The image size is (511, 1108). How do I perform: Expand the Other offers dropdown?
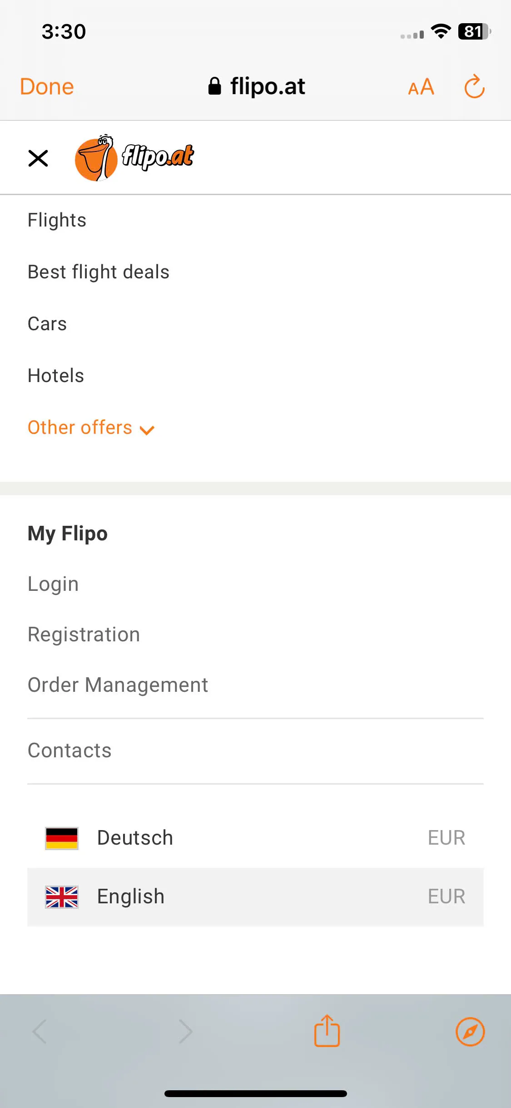(x=91, y=428)
